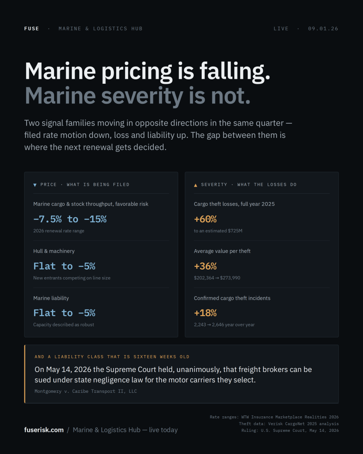Click the 'Price · What is being filed' header

[85, 185]
